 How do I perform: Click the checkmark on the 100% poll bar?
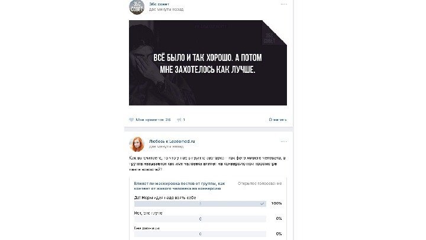[262, 203]
